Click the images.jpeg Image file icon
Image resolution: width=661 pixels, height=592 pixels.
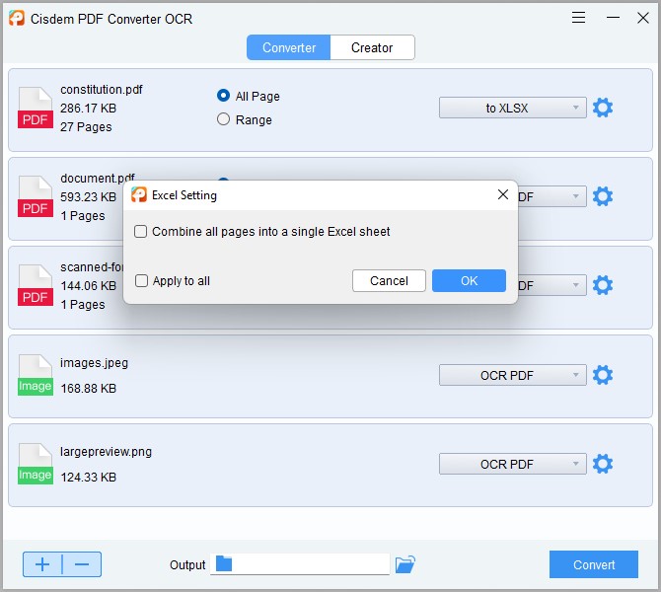[36, 375]
